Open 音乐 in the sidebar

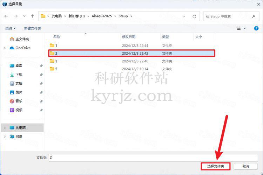click(x=16, y=101)
